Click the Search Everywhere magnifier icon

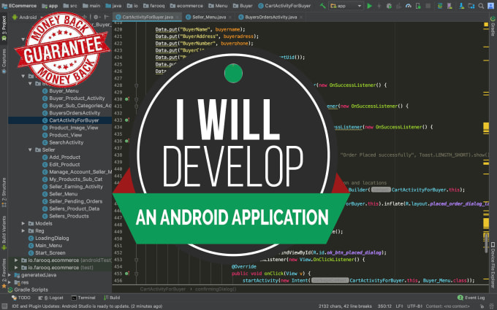coord(481,6)
